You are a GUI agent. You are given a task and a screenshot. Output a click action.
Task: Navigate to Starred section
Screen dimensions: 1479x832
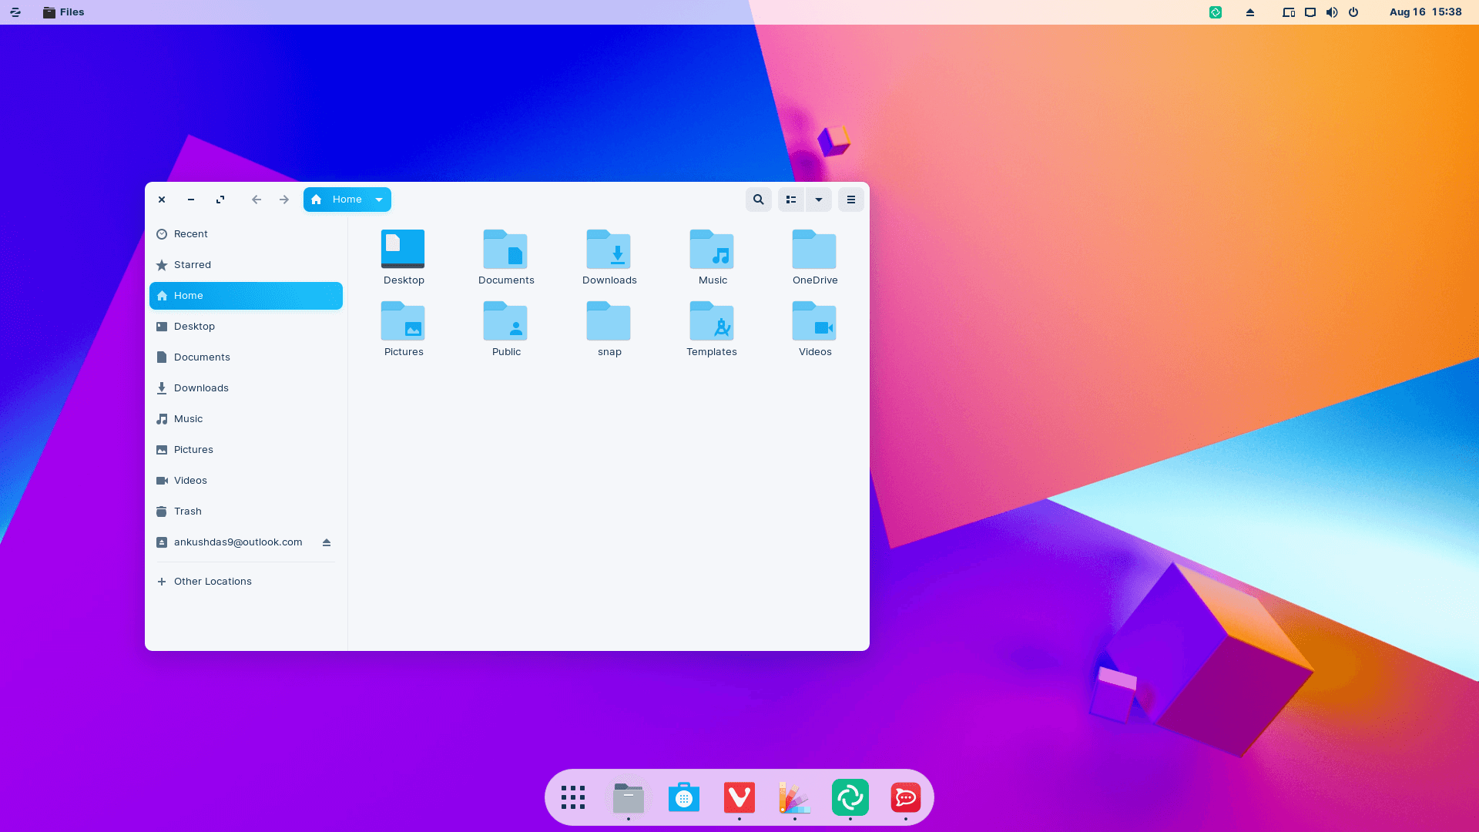click(192, 264)
